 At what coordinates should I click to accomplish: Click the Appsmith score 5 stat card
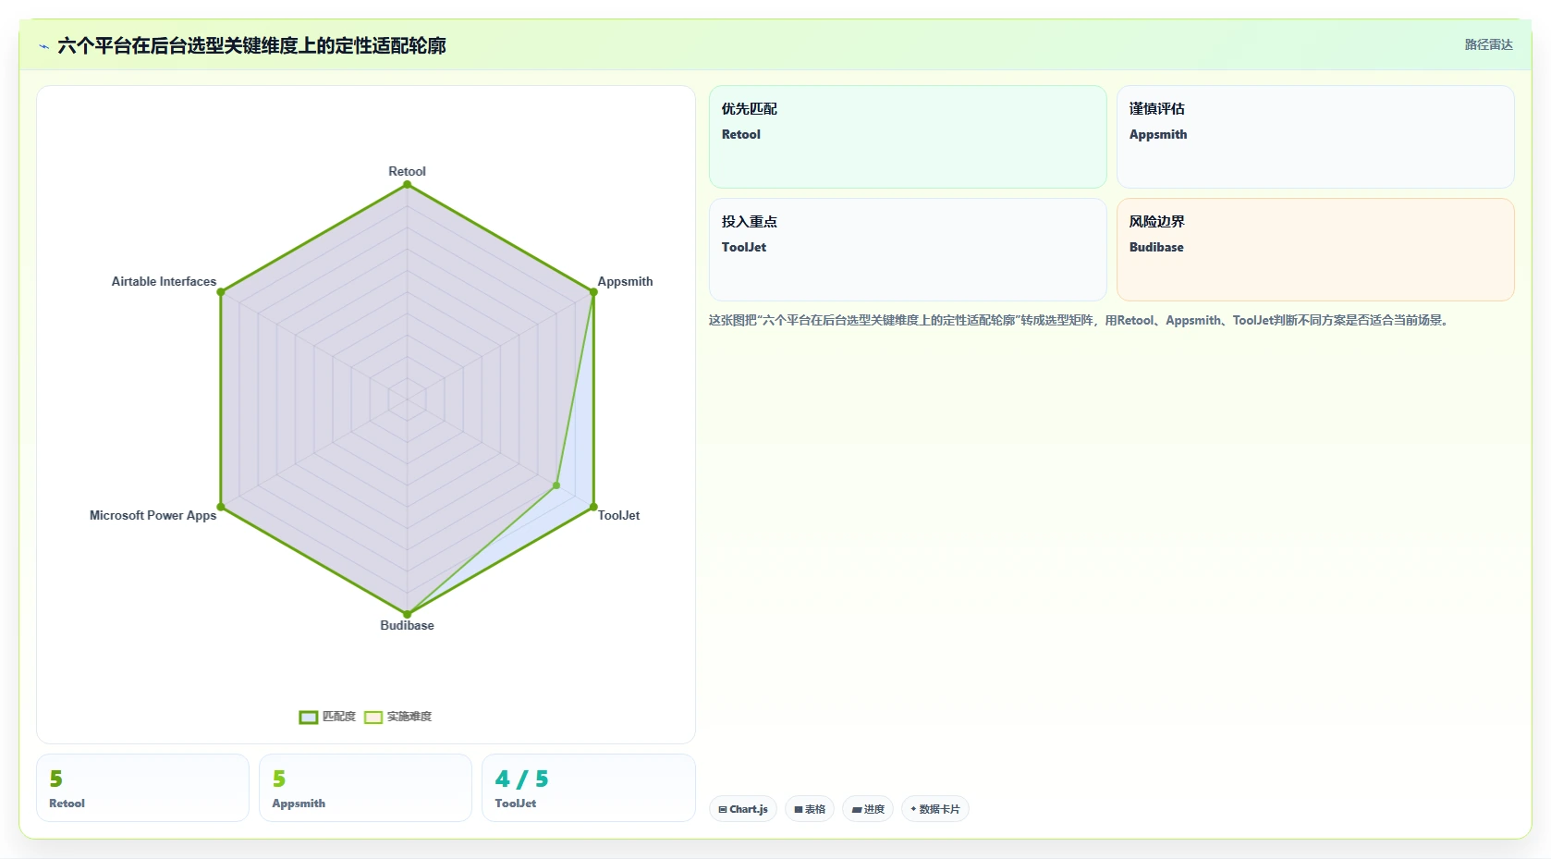pyautogui.click(x=365, y=788)
